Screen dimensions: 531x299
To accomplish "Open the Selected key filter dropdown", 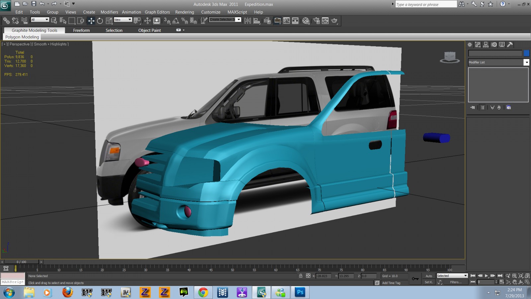I will coord(452,276).
